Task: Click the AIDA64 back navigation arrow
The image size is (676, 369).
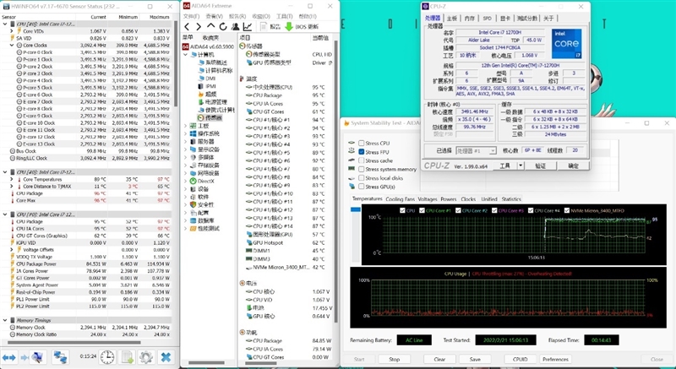Action: pos(187,27)
